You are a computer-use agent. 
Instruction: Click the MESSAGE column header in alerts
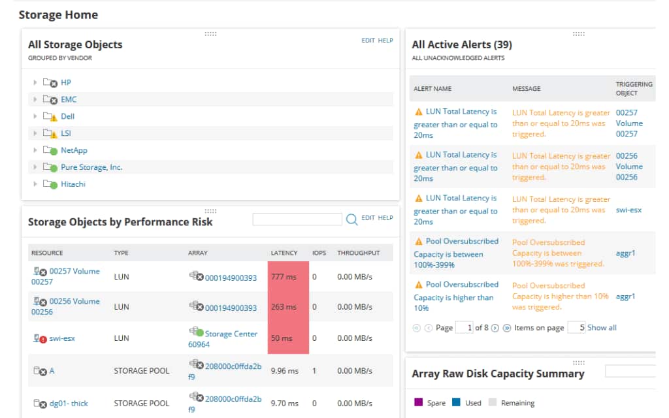(527, 88)
